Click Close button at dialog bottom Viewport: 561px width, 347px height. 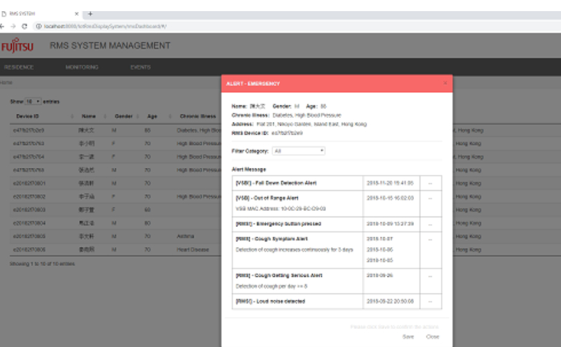tap(432, 337)
